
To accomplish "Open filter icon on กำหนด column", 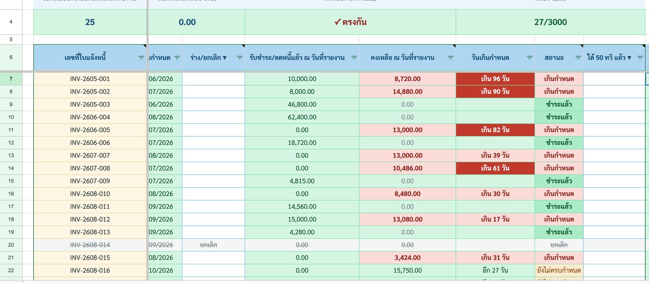I will point(177,58).
